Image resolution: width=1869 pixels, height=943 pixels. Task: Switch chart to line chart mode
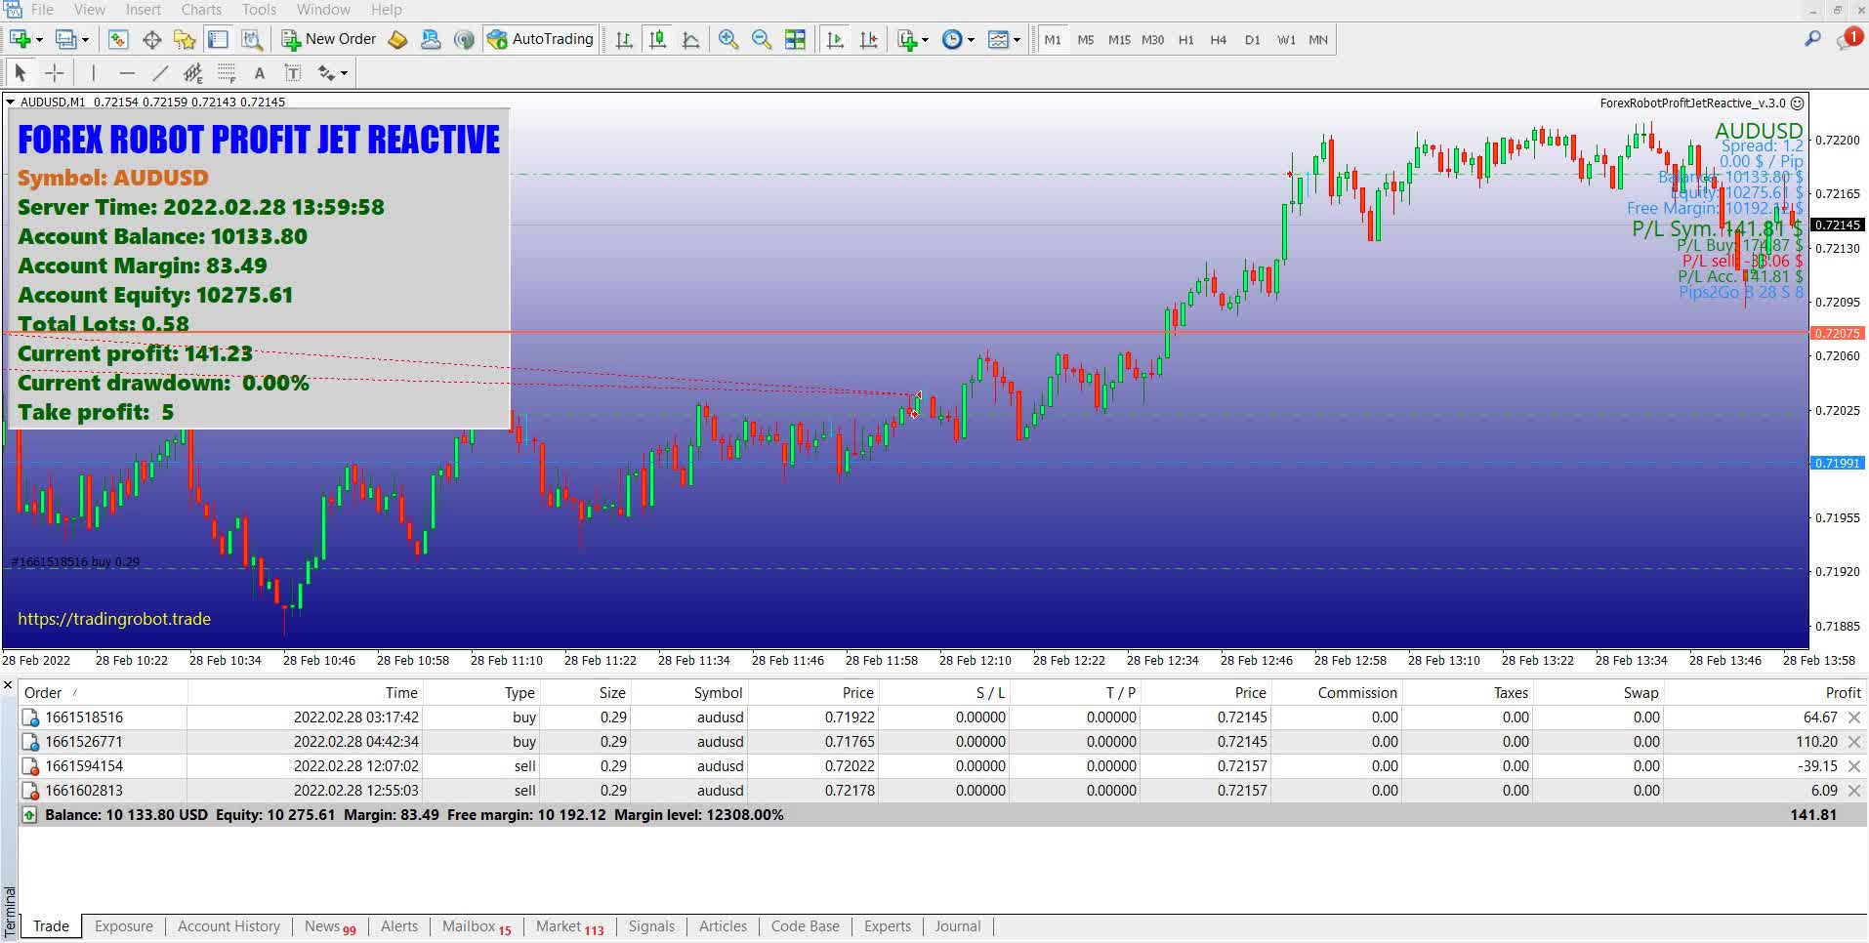pos(690,40)
